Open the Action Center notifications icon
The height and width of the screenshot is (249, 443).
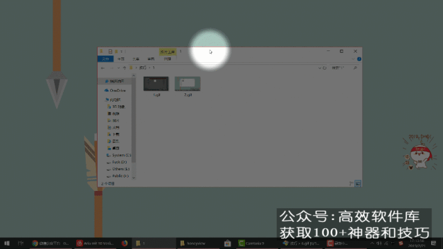[x=434, y=243]
